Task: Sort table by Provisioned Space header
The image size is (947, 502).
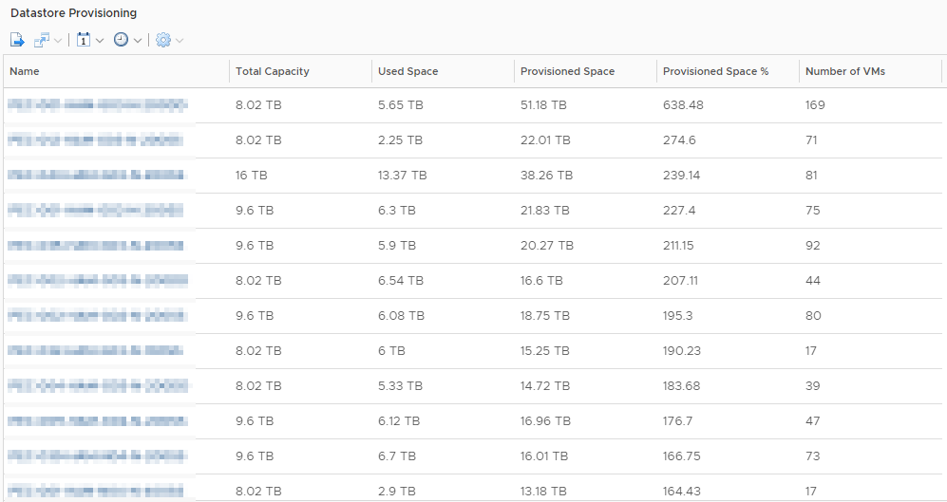Action: (x=567, y=71)
